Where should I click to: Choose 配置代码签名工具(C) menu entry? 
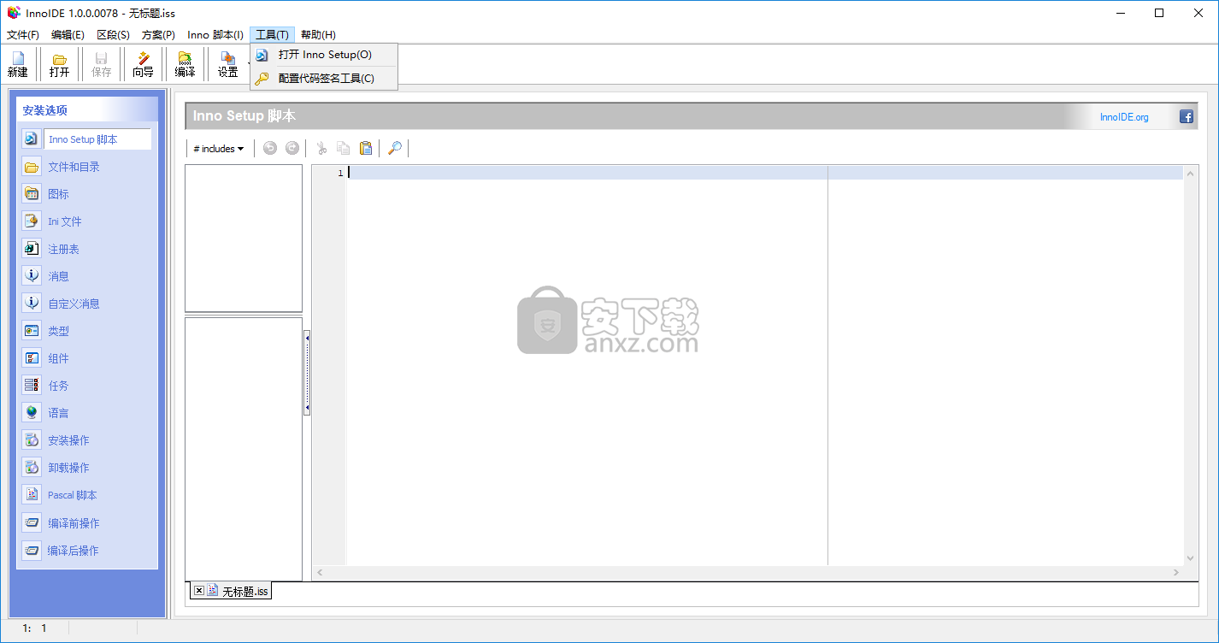point(324,79)
